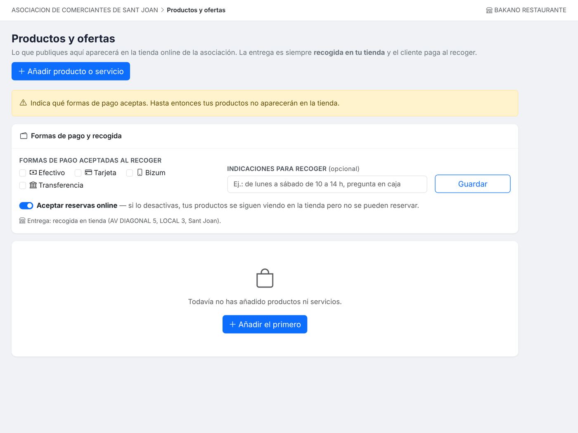Click the breadcrumb chevron separator
The image size is (578, 433).
[162, 10]
